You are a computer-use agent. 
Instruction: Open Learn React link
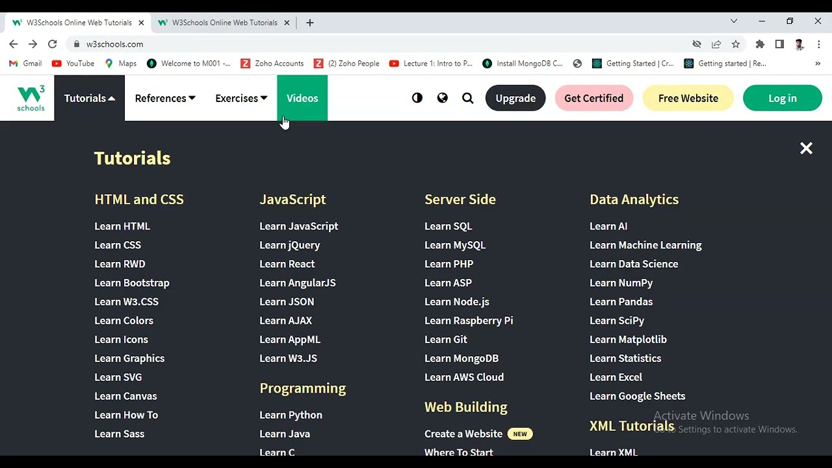click(287, 264)
